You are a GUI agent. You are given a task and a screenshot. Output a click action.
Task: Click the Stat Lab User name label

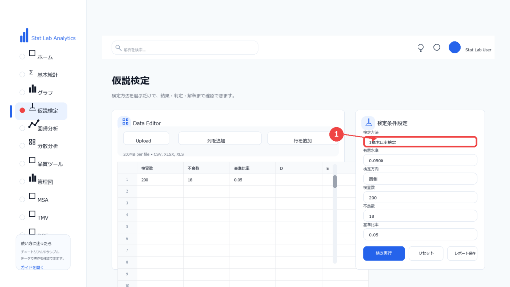pyautogui.click(x=478, y=50)
